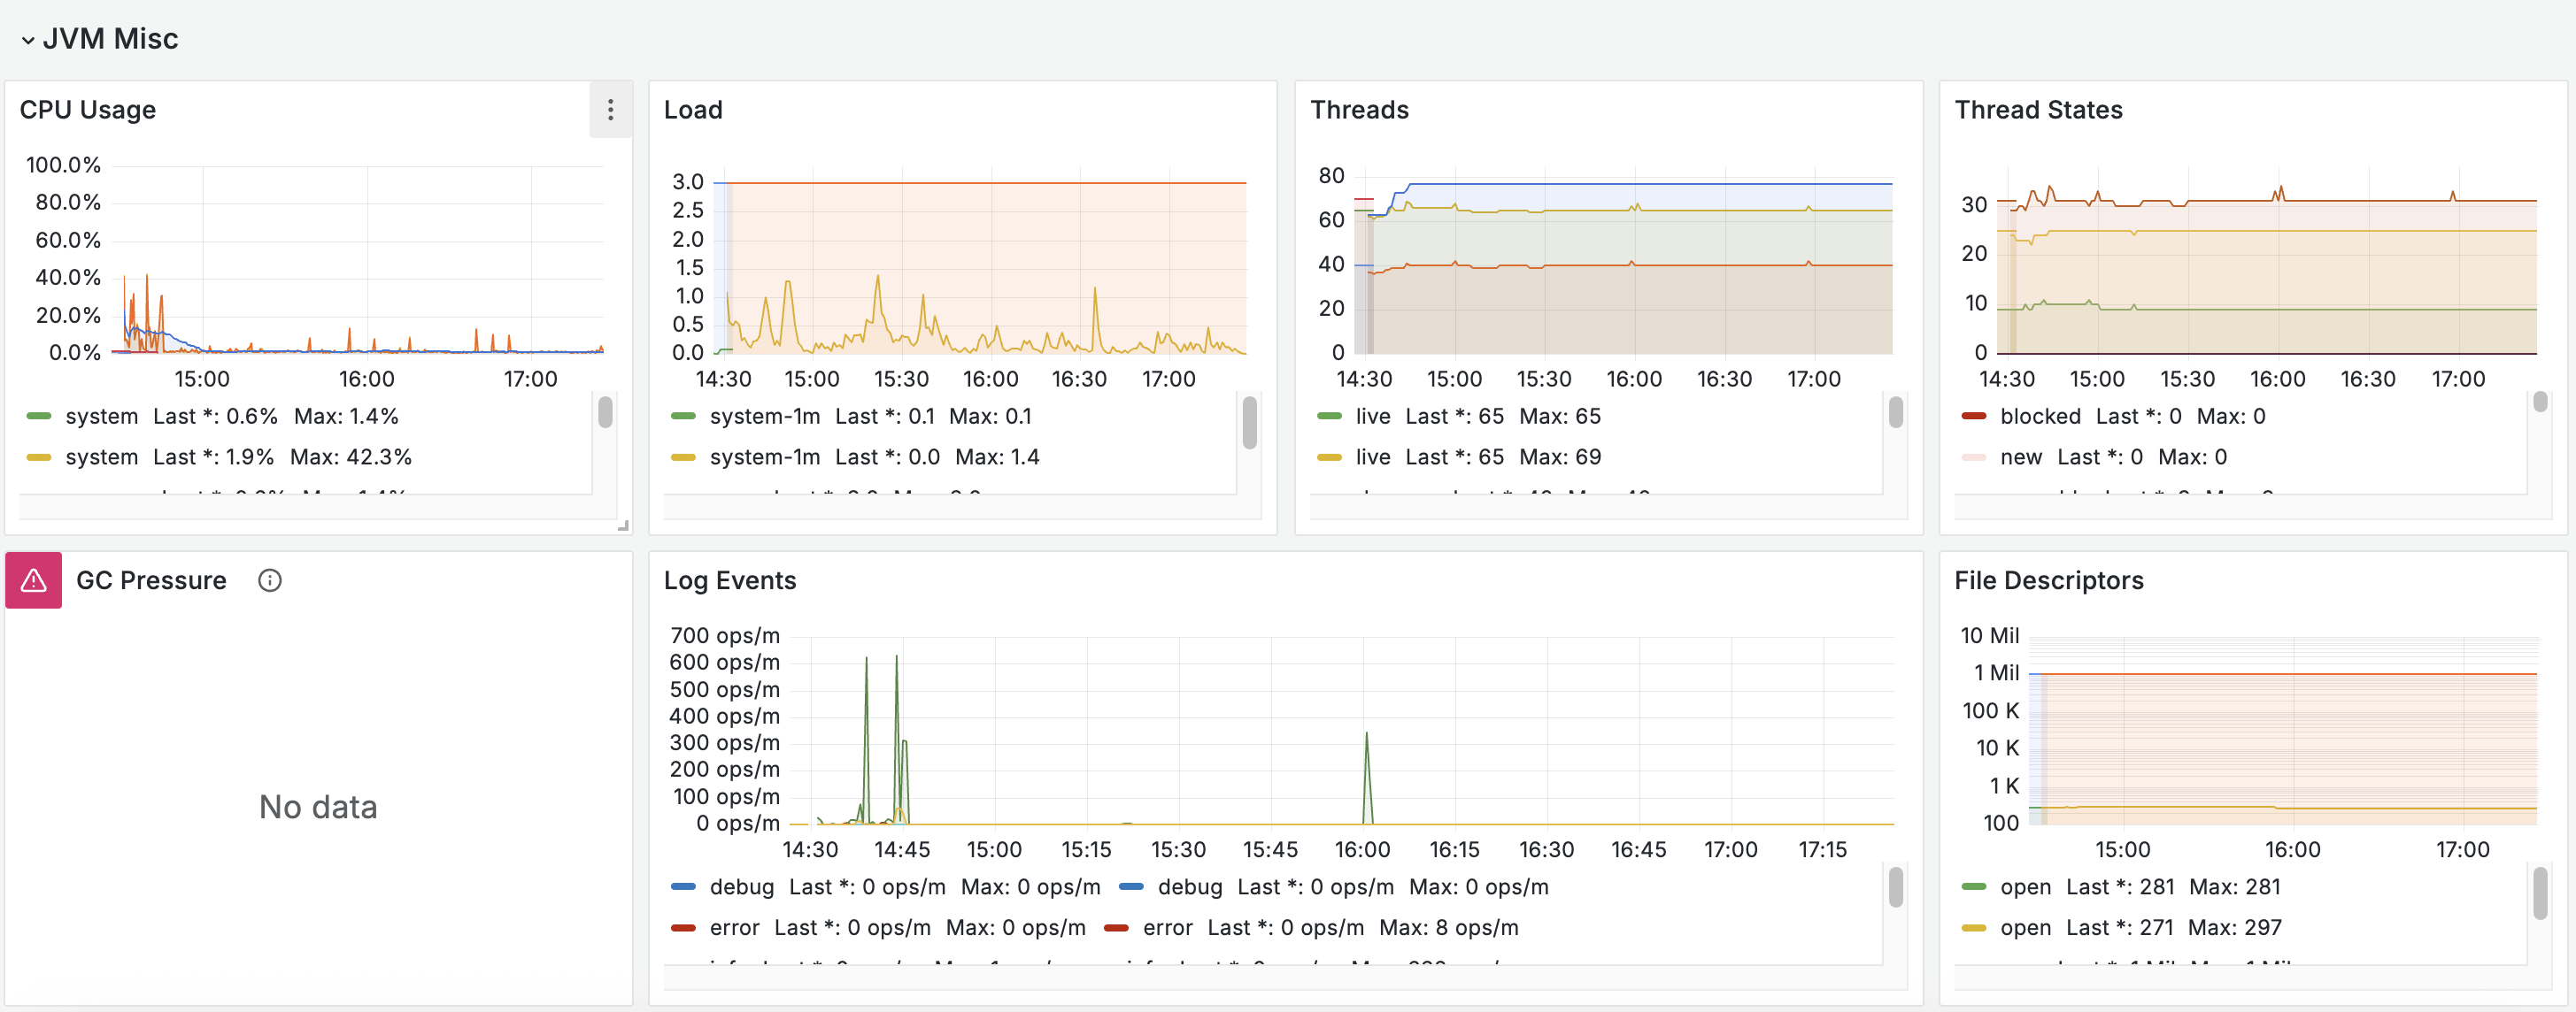Click the GC Pressure info circle icon

270,580
